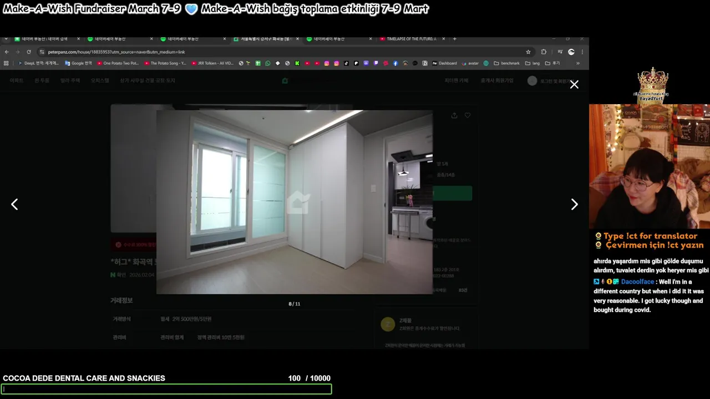
Task: Open the tab search dropdown arrow
Action: 6,39
